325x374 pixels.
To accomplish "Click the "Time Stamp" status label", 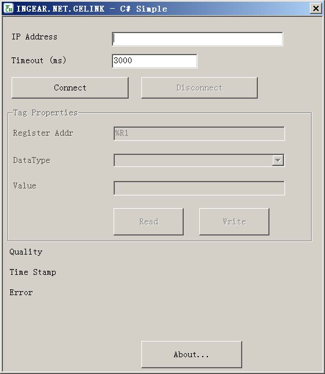I will pos(33,272).
